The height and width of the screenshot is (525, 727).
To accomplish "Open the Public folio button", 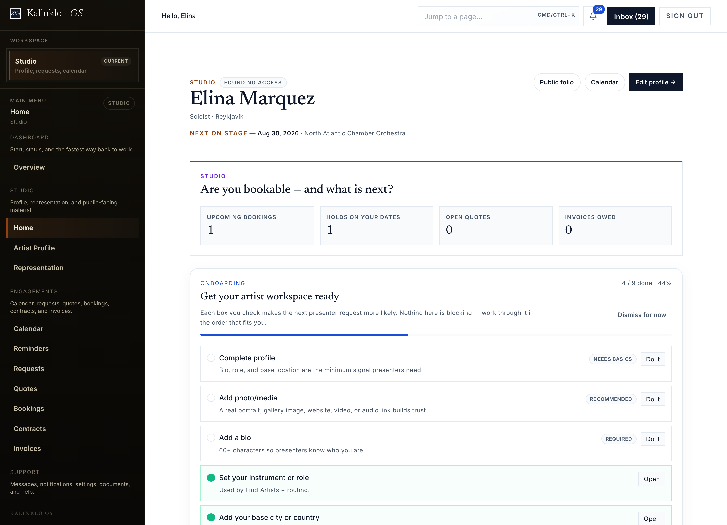I will pos(556,82).
